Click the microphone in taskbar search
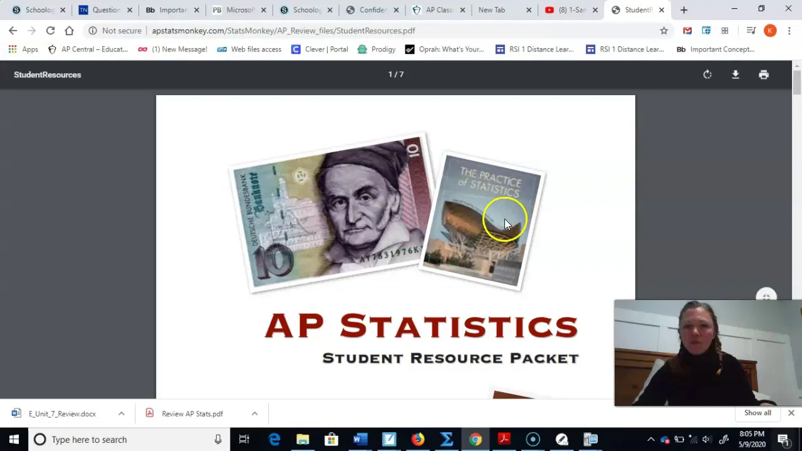 [218, 440]
